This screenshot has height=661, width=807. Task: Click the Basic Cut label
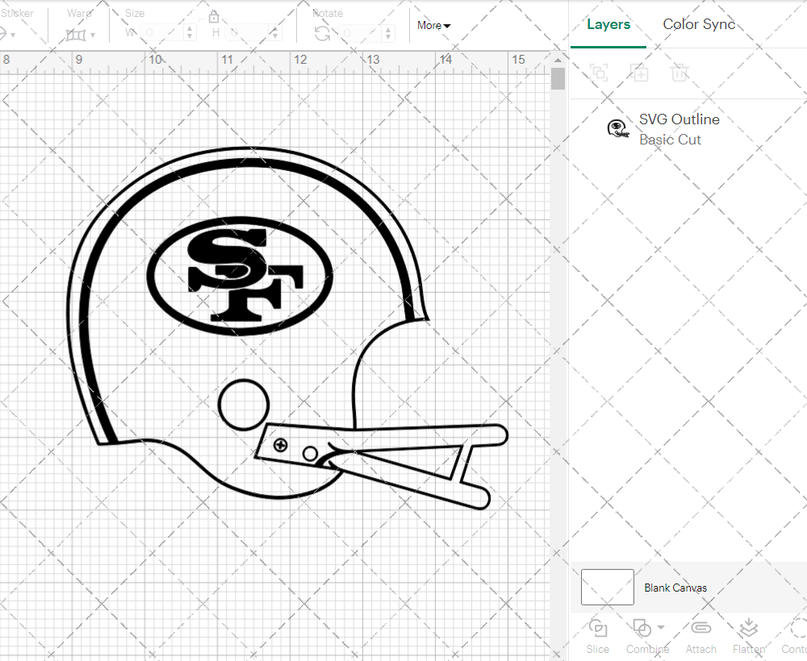[x=670, y=139]
